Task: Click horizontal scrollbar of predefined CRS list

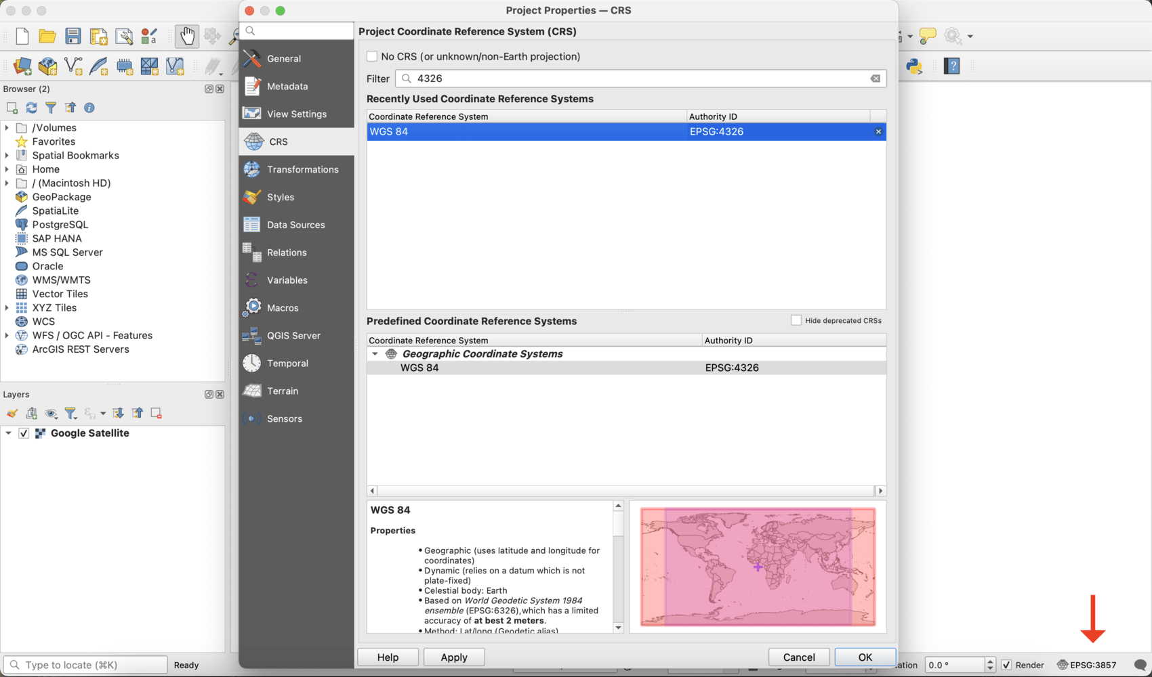Action: (x=626, y=491)
